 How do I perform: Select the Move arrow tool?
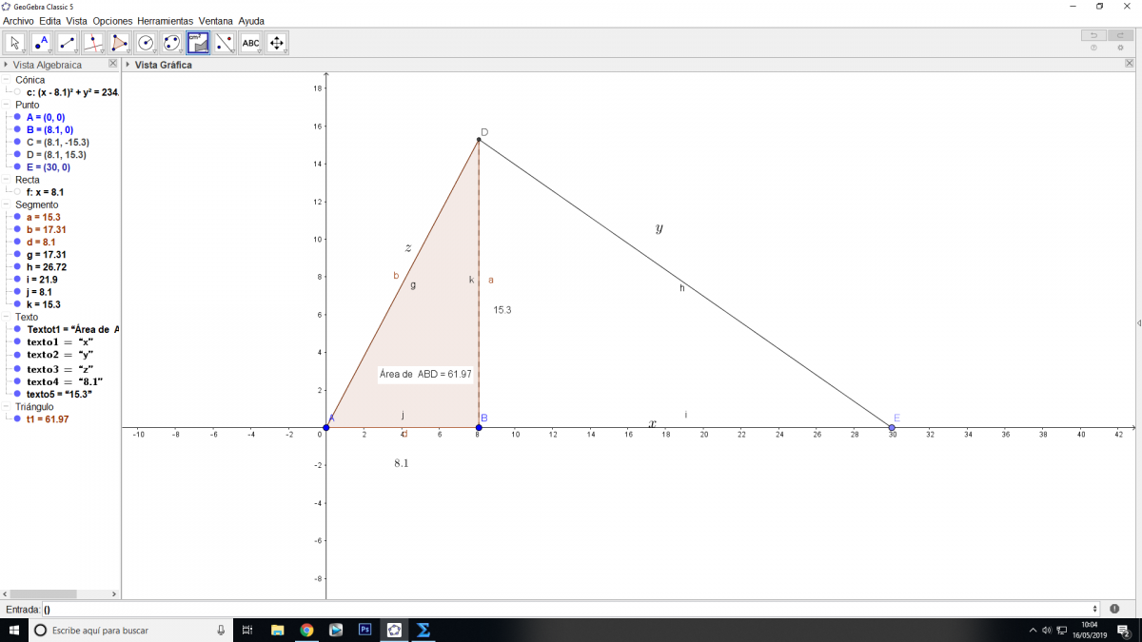(x=15, y=43)
